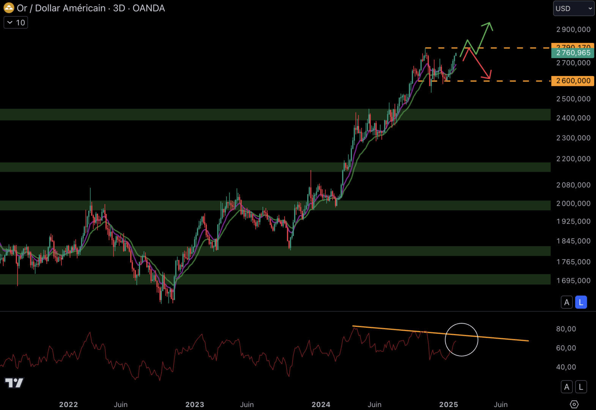The width and height of the screenshot is (596, 410).
Task: Toggle auto scale A on RSI pane
Action: [566, 387]
